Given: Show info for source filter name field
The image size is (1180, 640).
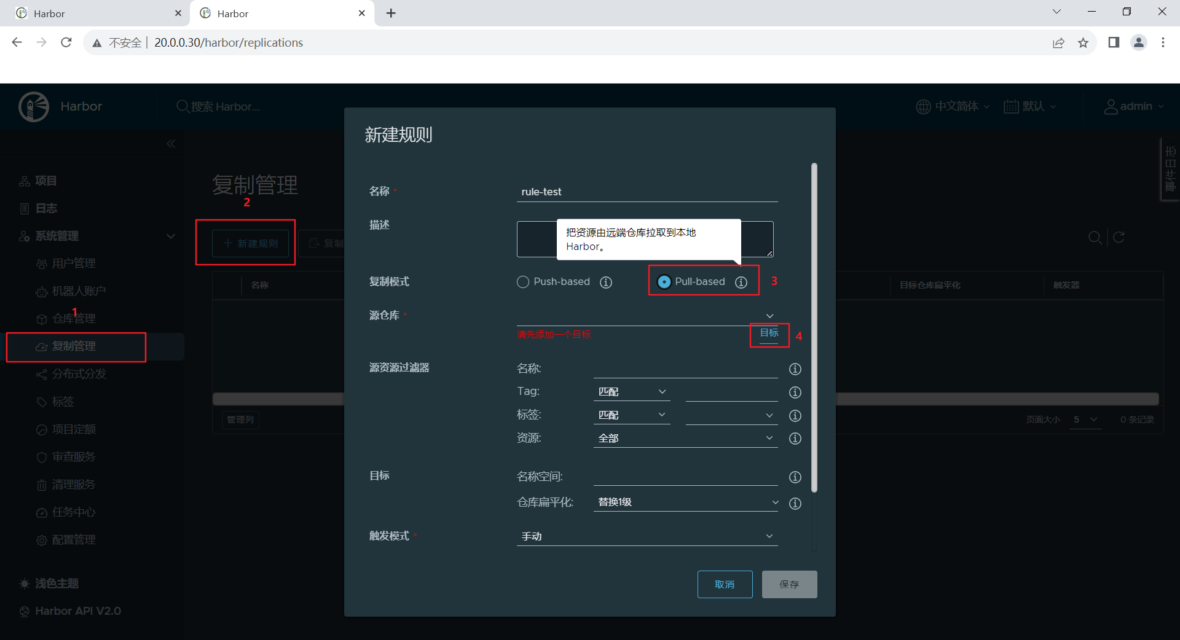Looking at the screenshot, I should (x=795, y=369).
